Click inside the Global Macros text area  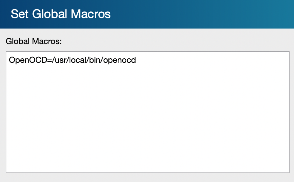(x=148, y=112)
